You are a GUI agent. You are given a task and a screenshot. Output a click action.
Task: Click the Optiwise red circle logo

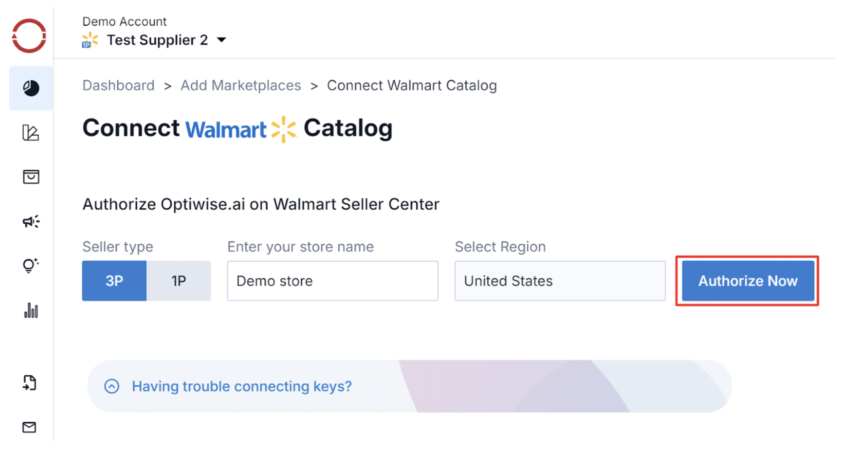(29, 36)
